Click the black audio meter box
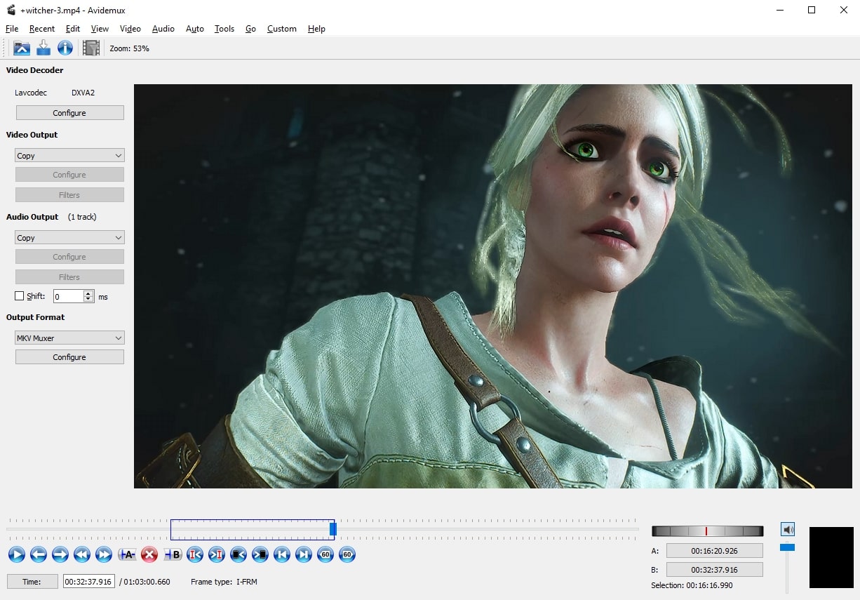 point(831,557)
